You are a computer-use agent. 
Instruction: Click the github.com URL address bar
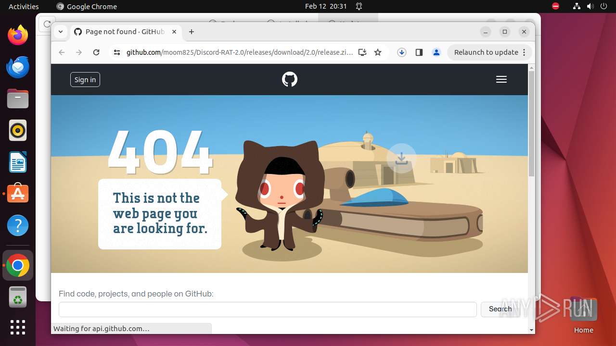(x=239, y=52)
